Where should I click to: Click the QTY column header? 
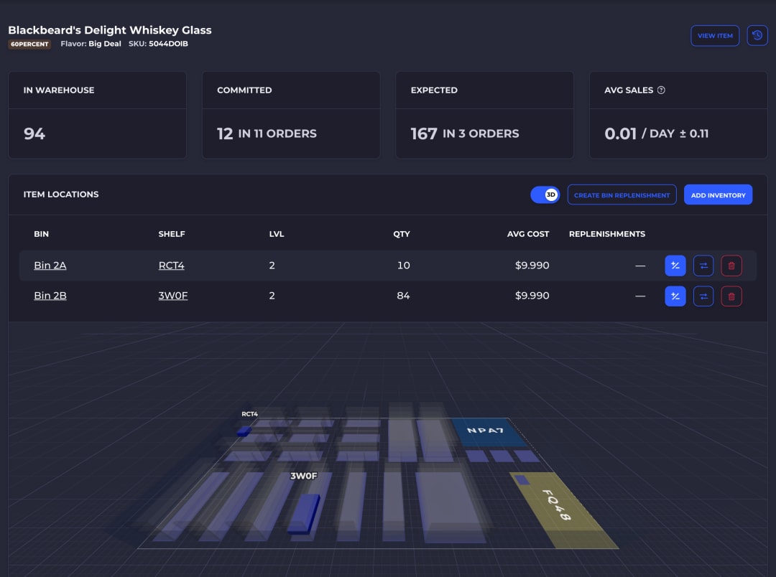click(402, 234)
